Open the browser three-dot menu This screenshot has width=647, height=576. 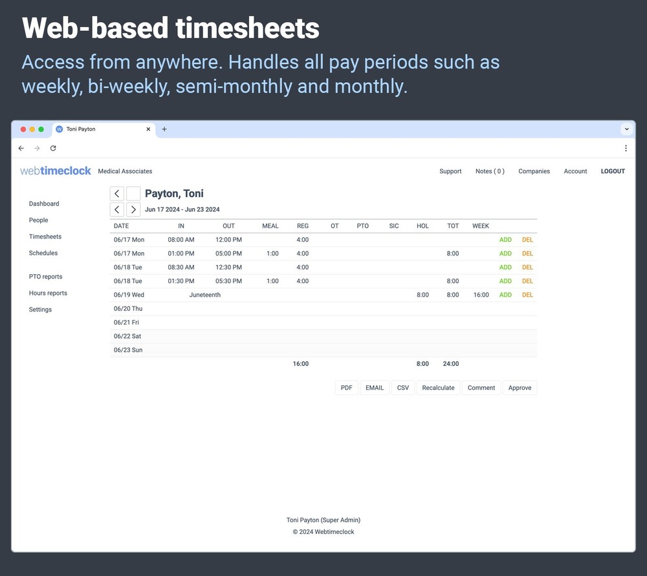pyautogui.click(x=626, y=148)
